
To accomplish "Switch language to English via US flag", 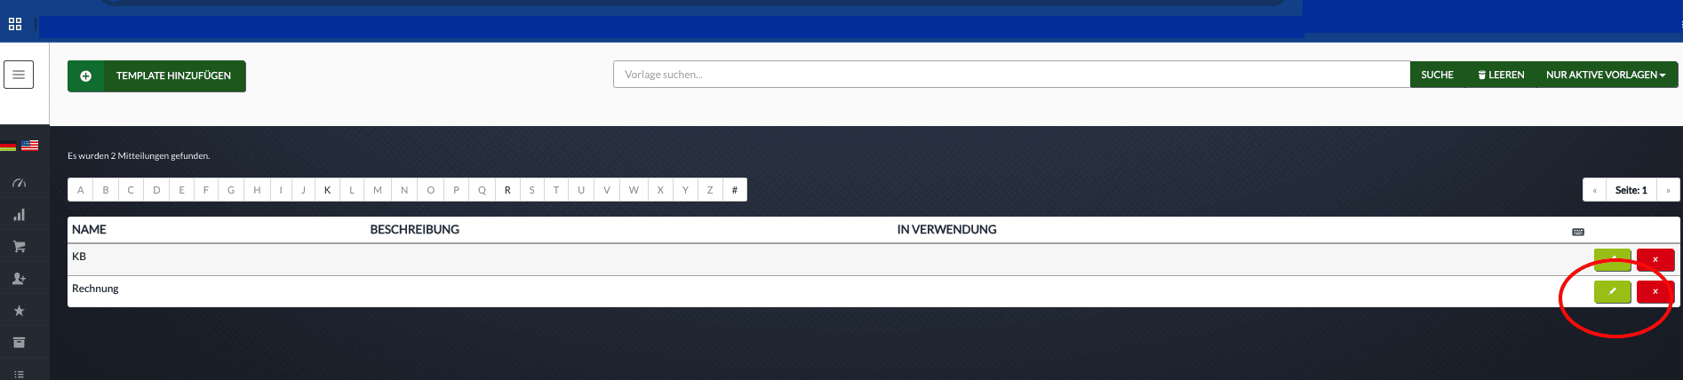I will pyautogui.click(x=30, y=146).
